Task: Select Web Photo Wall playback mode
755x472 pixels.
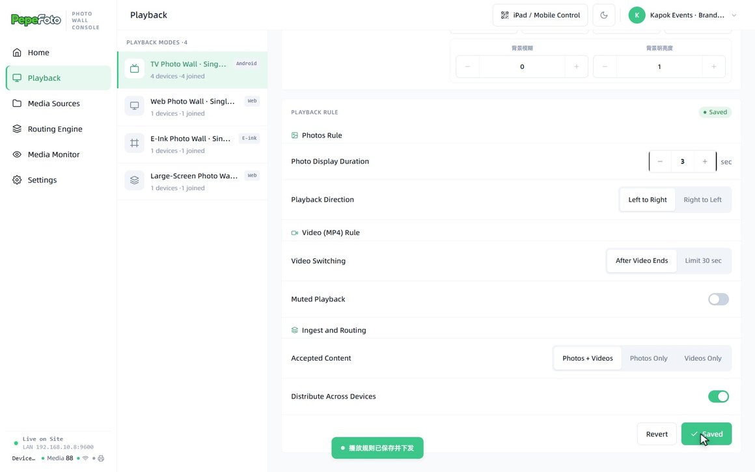Action: pos(193,107)
